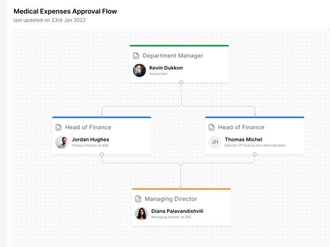Select the Managing Director step title

[171, 199]
